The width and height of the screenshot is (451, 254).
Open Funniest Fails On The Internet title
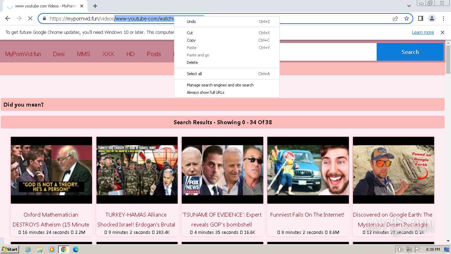[x=307, y=214]
